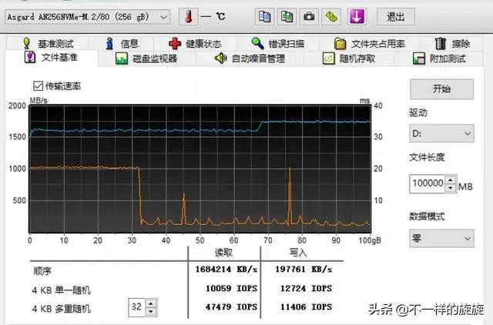Click the trash can erase icon

[x=441, y=43]
